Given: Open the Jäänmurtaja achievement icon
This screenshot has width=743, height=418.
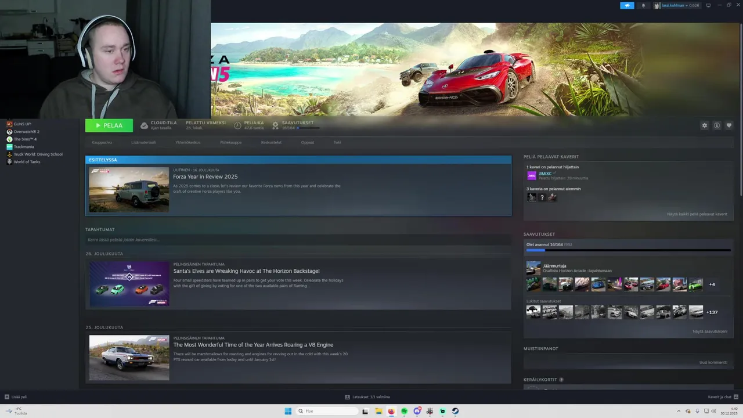Looking at the screenshot, I should 533,268.
